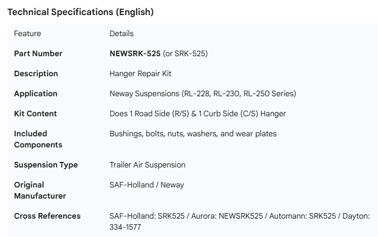This screenshot has height=237, width=378.
Task: Click the Included Components row label
Action: (x=38, y=139)
